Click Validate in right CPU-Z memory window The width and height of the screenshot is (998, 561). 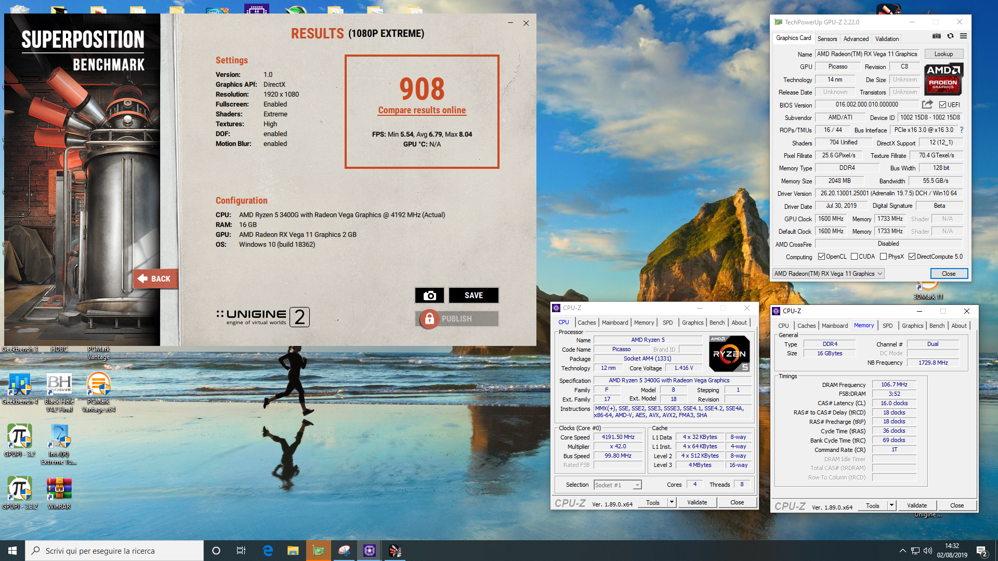pos(916,505)
